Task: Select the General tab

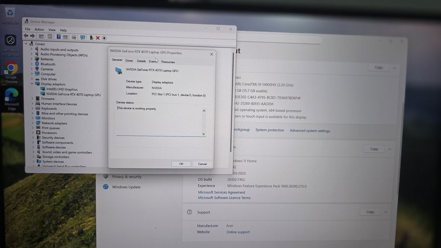Action: tap(117, 59)
